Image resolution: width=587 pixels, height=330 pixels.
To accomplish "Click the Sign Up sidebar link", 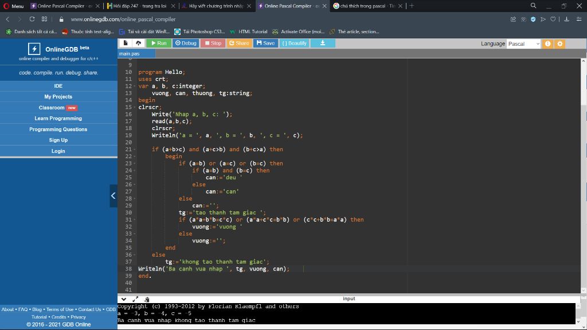I will pos(58,140).
